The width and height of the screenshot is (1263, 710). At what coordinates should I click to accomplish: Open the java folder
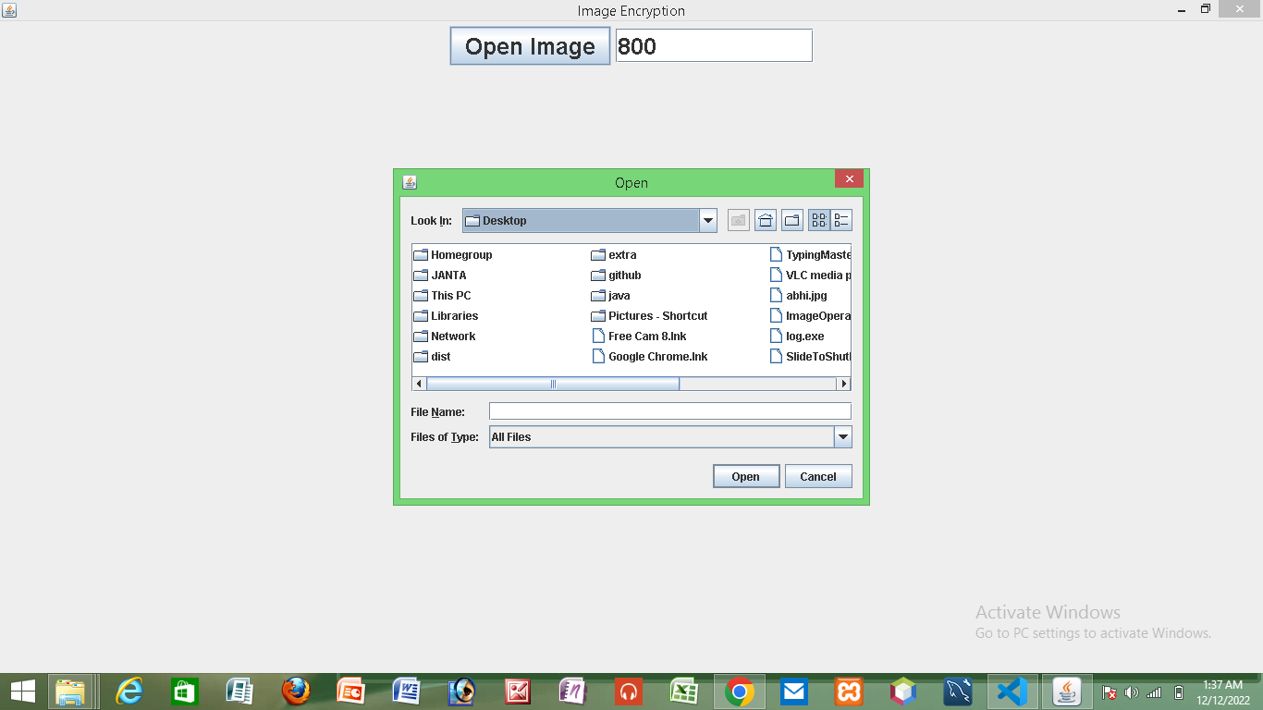coord(618,295)
